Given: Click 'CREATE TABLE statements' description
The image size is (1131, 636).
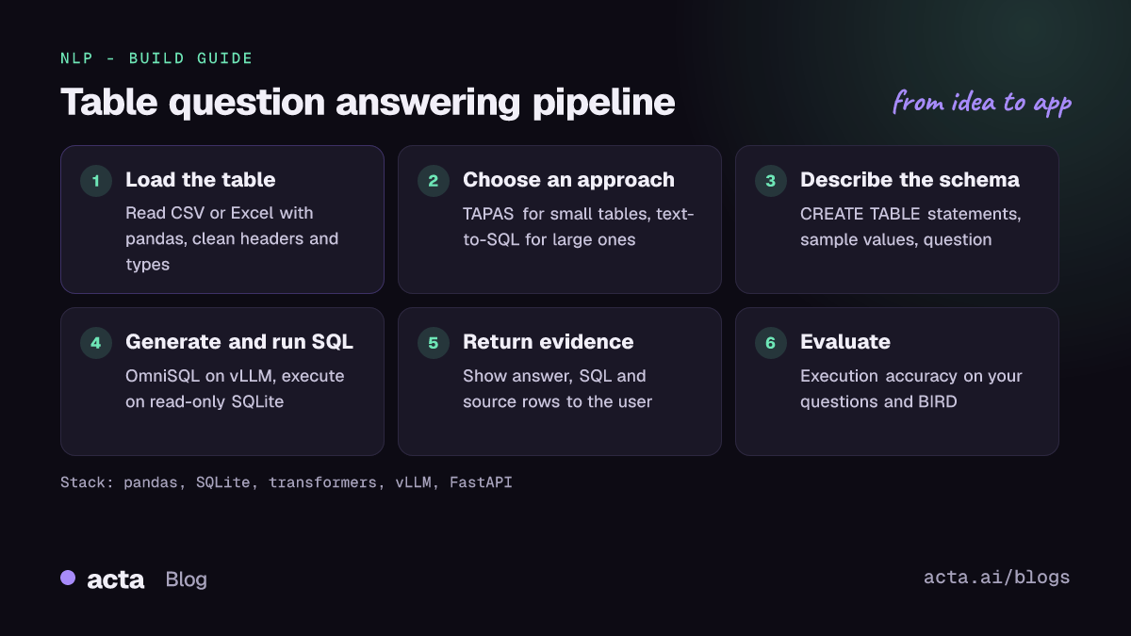Looking at the screenshot, I should coord(910,226).
